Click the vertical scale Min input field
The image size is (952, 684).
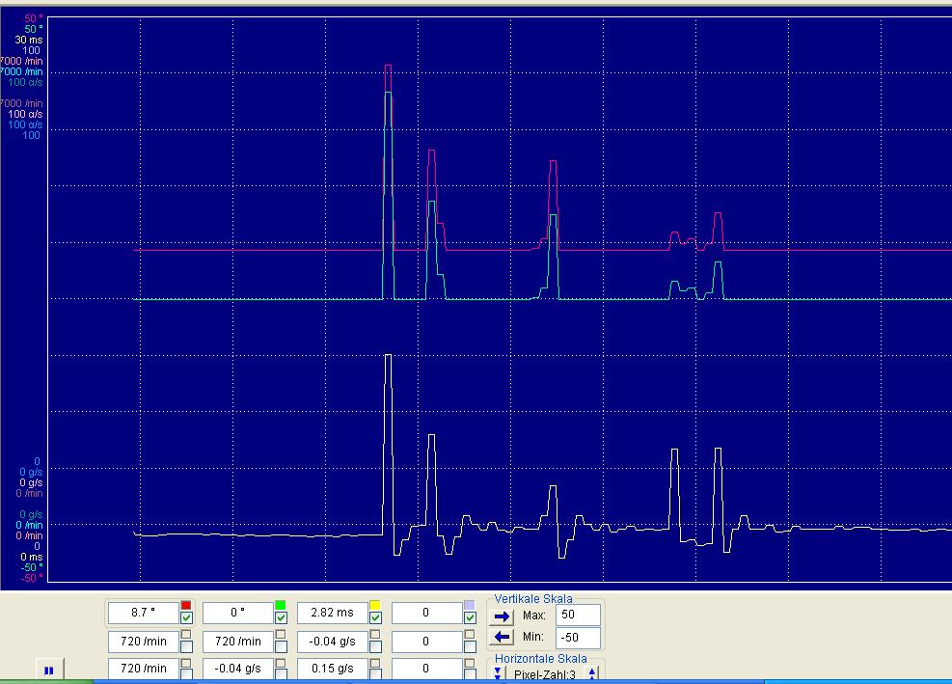tap(578, 638)
